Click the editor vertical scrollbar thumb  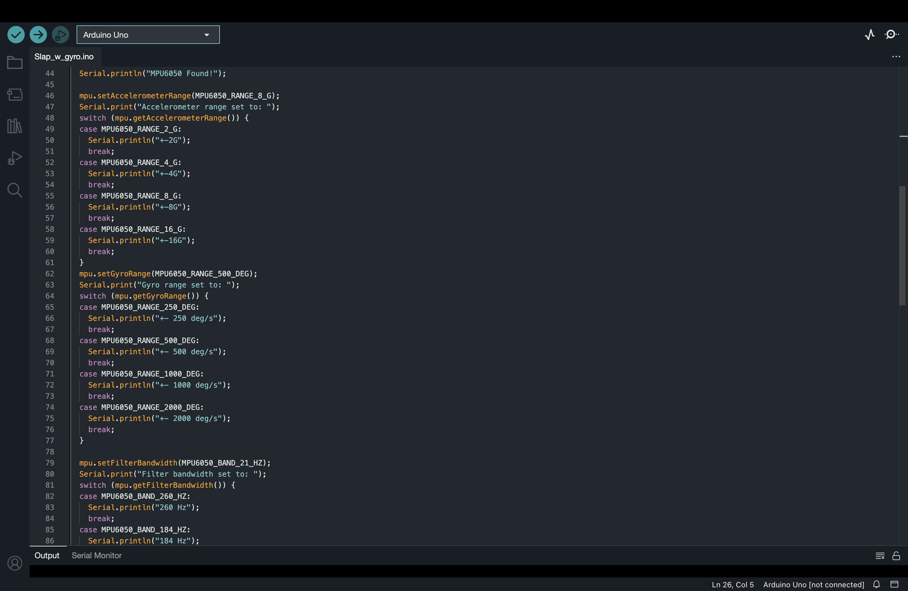click(x=902, y=245)
